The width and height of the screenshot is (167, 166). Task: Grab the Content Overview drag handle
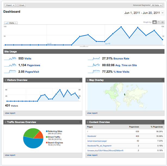tap(88, 122)
